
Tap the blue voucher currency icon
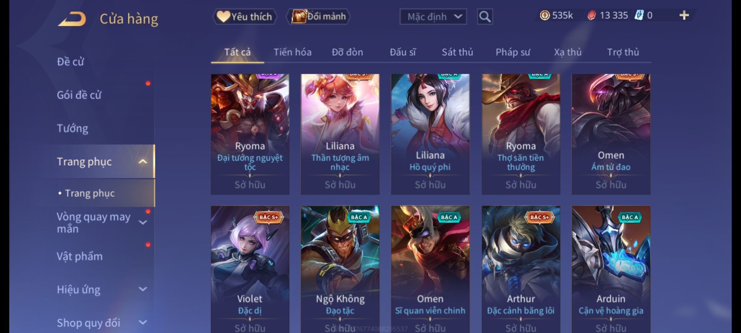coord(639,15)
